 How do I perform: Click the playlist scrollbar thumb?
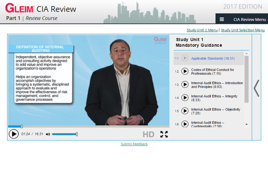pyautogui.click(x=247, y=79)
